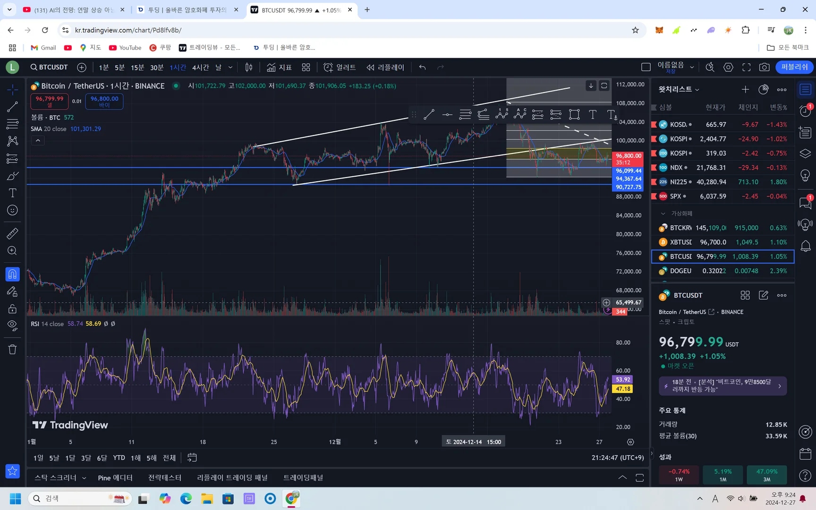The height and width of the screenshot is (510, 816).
Task: Start bar 리플레이 mode
Action: click(385, 68)
